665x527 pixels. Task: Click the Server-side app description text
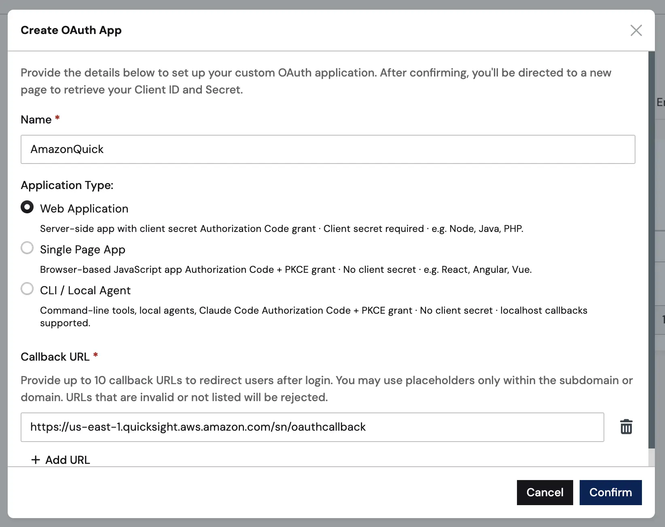282,229
